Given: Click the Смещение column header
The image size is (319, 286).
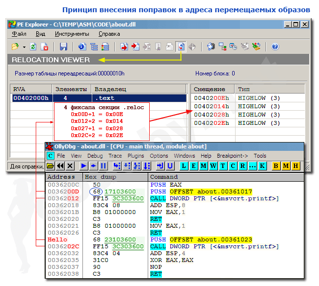Looking at the screenshot, I should (x=210, y=89).
